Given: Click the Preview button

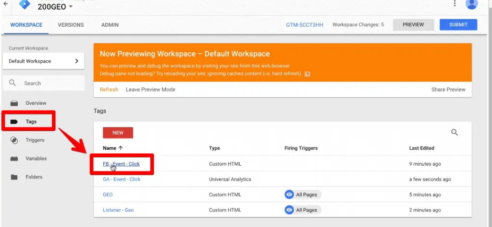Looking at the screenshot, I should 413,25.
